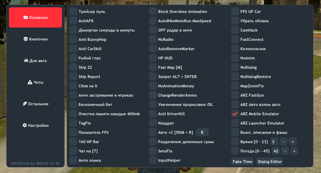321x173 pixels.
Task: Click the Время value input field
Action: (x=274, y=142)
